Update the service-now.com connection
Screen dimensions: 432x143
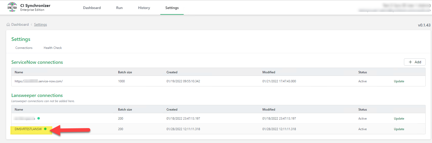click(x=399, y=81)
